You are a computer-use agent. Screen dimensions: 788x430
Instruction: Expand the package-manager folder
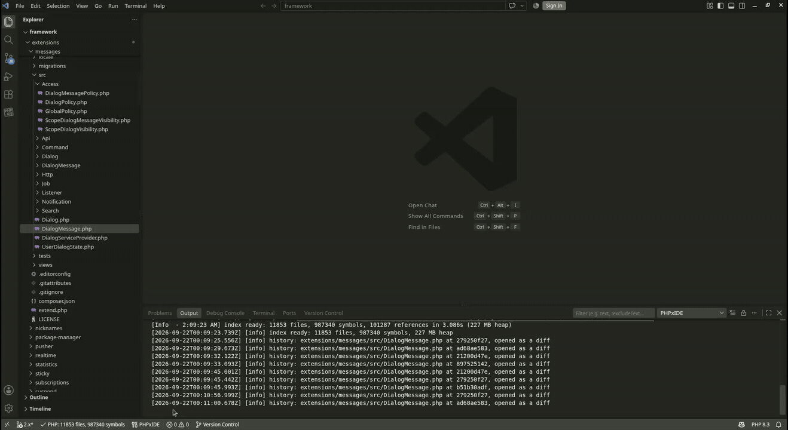click(x=58, y=337)
